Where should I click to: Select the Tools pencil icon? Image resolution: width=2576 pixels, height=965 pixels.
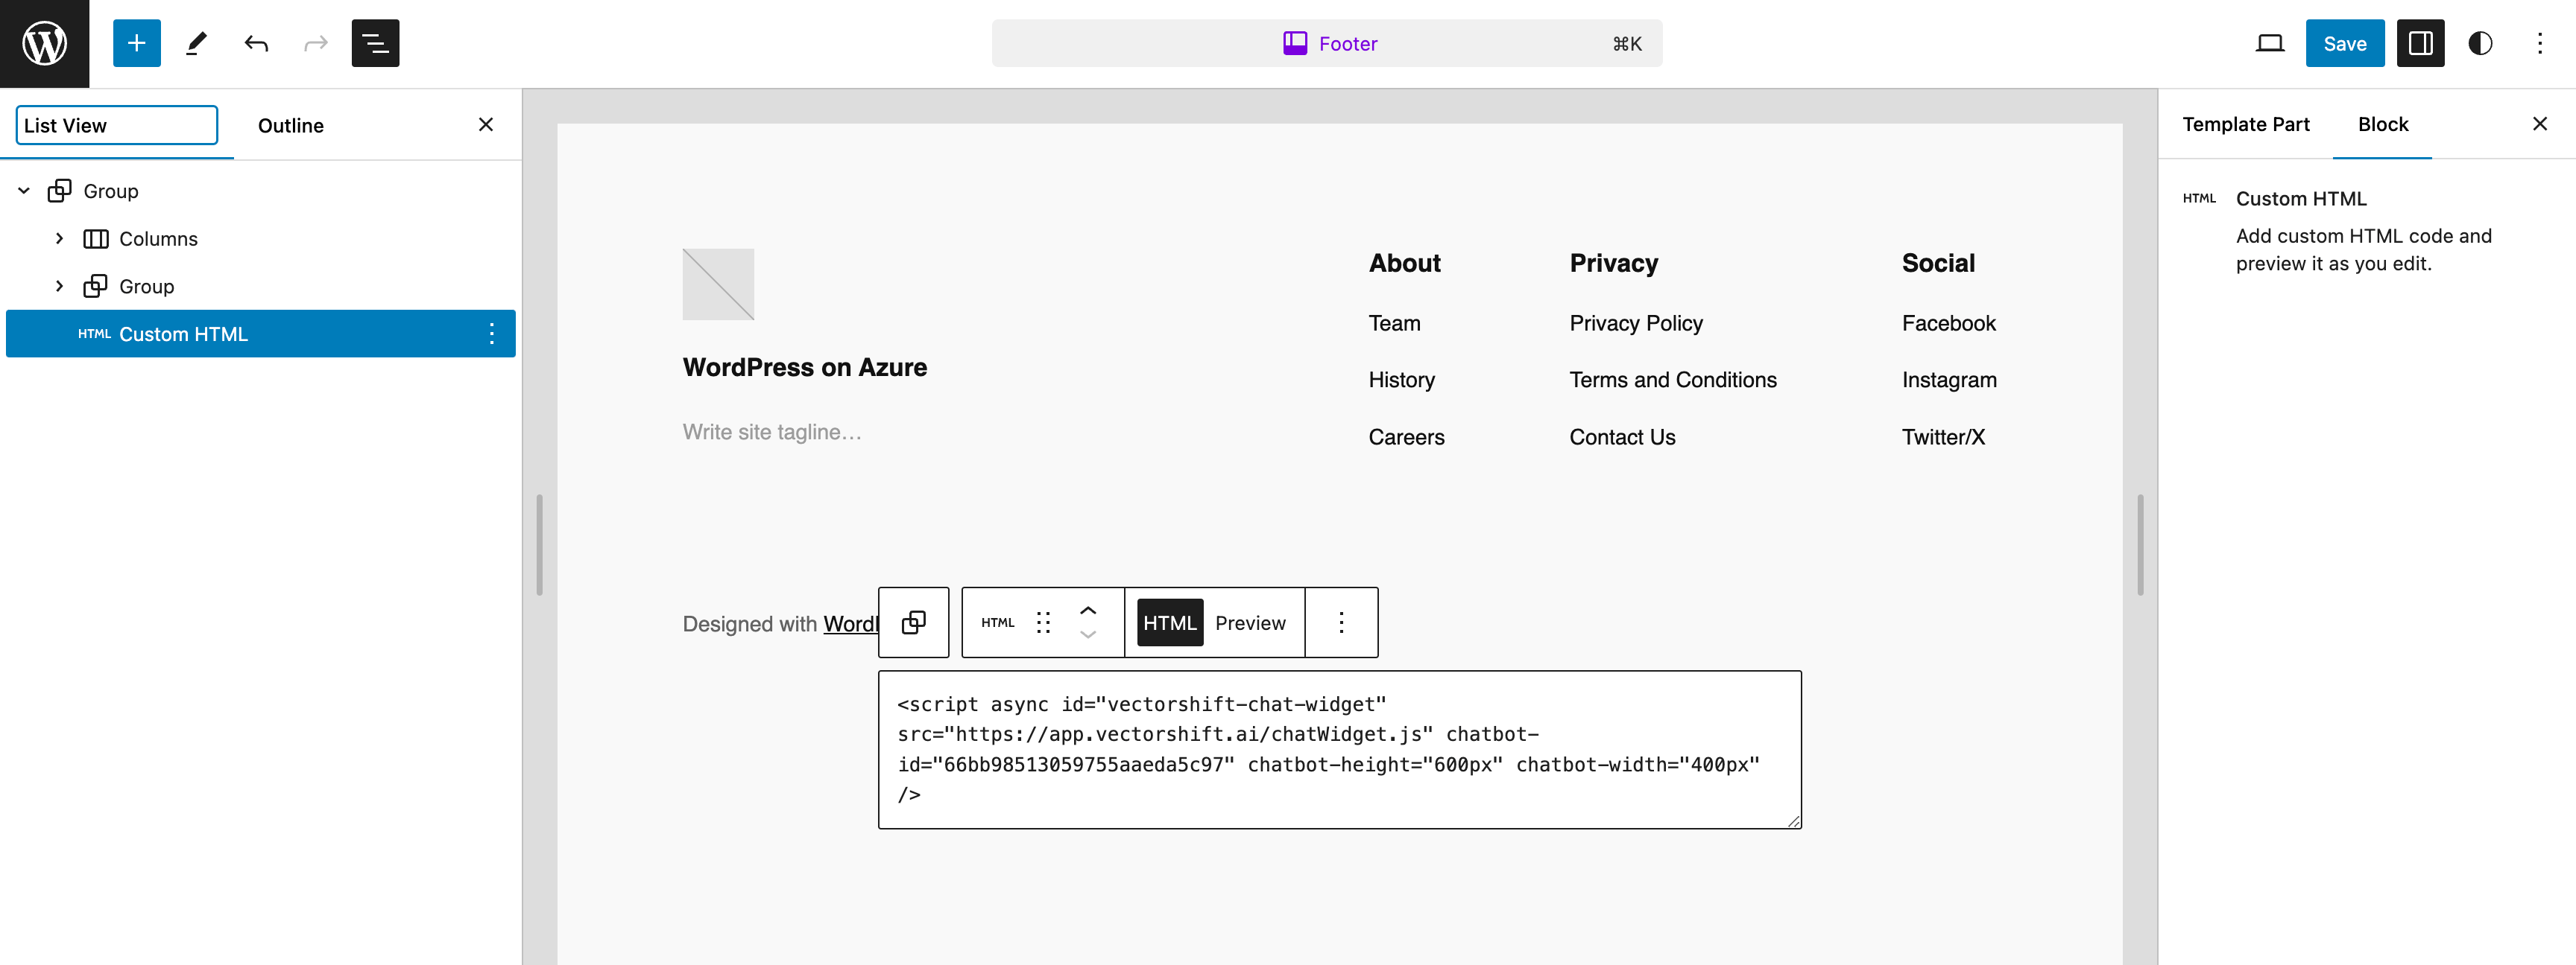coord(196,43)
